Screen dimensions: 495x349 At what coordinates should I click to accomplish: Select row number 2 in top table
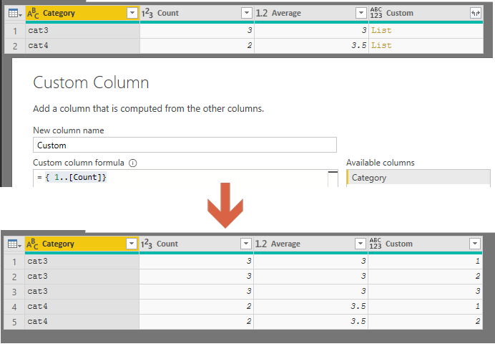[x=15, y=46]
